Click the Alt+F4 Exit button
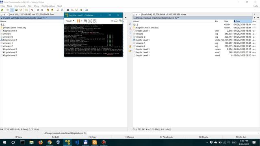Screen dimensions: 260x146 [241, 137]
